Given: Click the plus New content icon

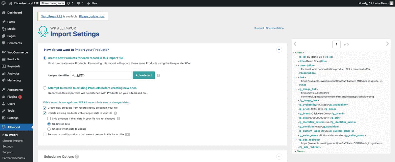Looking at the screenshot, I should pyautogui.click(x=89, y=3).
